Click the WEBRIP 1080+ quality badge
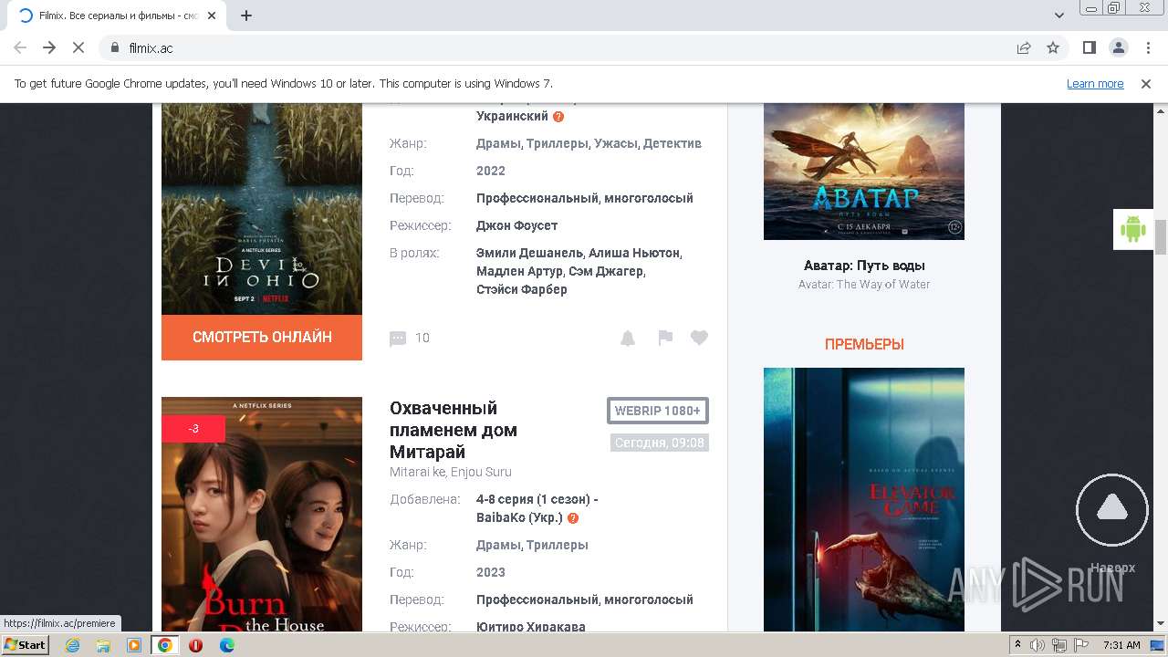 pos(658,411)
